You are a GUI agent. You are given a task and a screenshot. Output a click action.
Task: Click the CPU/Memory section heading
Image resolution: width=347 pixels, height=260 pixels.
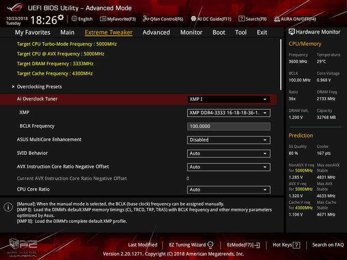(305, 44)
